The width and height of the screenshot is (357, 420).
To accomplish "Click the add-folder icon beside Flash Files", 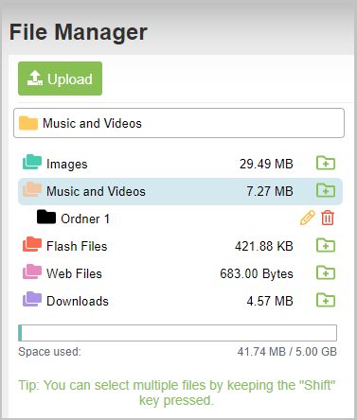I will pos(326,245).
